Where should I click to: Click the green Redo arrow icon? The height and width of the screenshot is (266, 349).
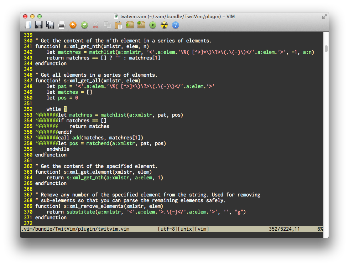click(x=84, y=25)
